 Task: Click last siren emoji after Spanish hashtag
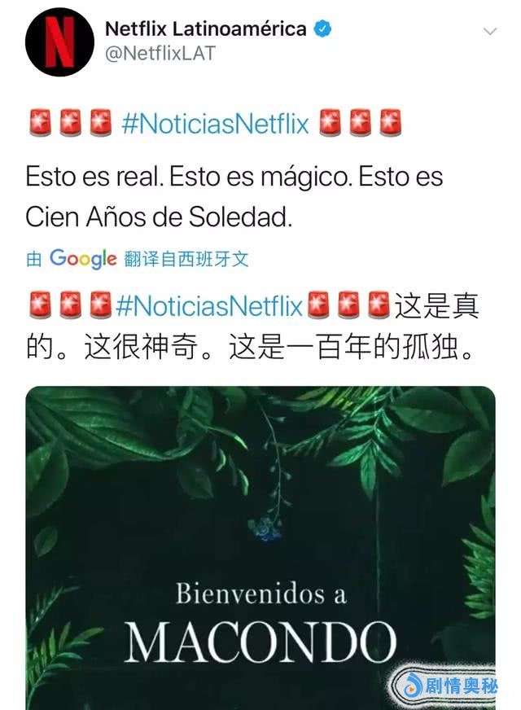(x=390, y=123)
